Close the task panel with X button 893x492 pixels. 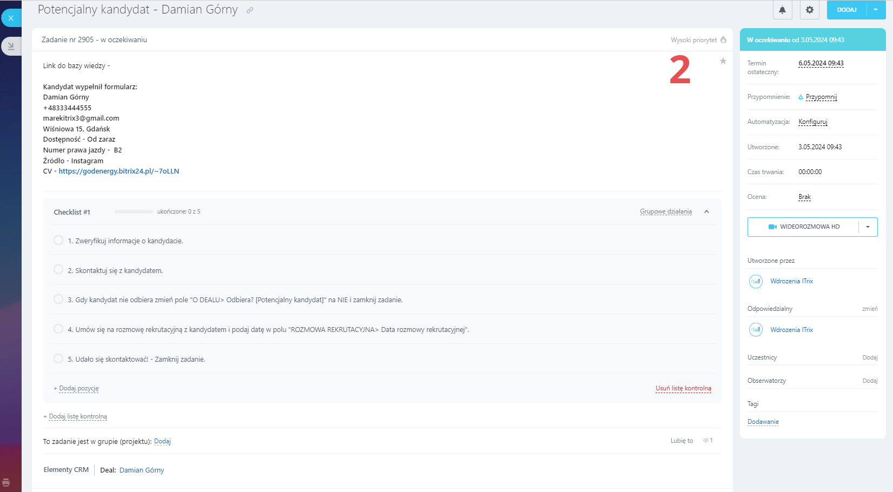click(11, 18)
